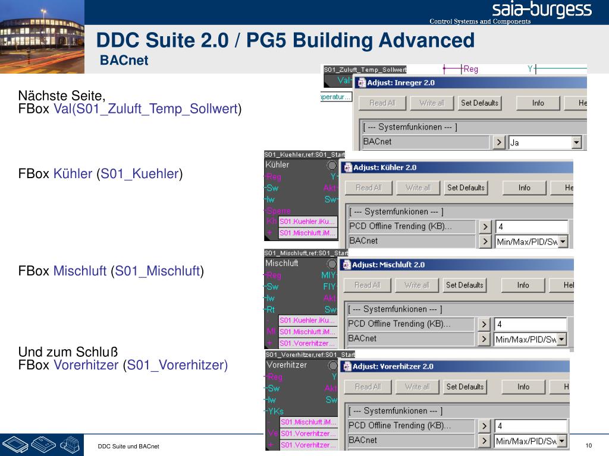Click the round indicator on Mischluft FBox
Viewport: 609px width, 456px height.
[x=332, y=264]
